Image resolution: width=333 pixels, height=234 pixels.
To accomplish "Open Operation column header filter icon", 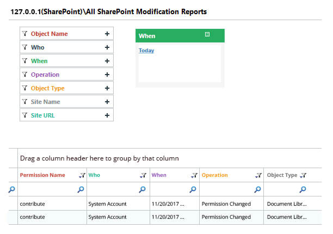I will coord(258,175).
